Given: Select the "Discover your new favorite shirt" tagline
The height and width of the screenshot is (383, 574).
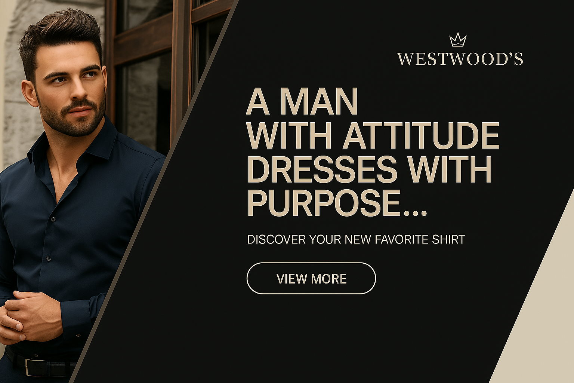Looking at the screenshot, I should (x=356, y=239).
